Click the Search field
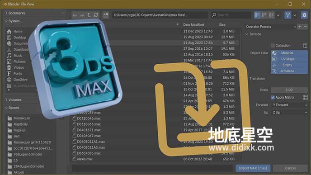311x175 pixels. (x=231, y=15)
